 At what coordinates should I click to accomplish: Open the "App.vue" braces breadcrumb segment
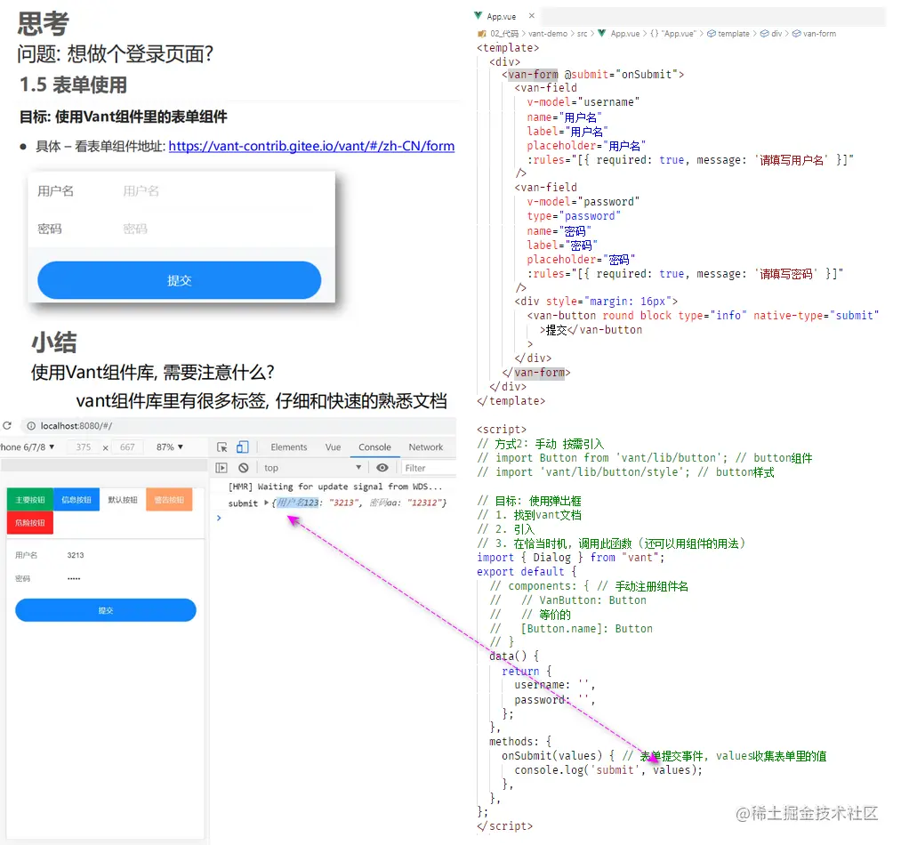point(673,34)
